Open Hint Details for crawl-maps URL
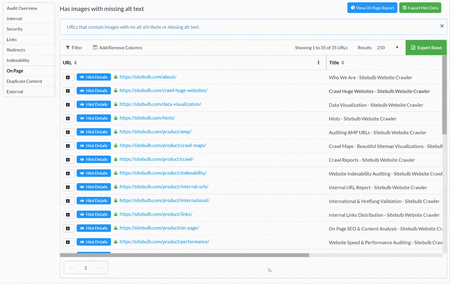The image size is (450, 284). tap(94, 146)
